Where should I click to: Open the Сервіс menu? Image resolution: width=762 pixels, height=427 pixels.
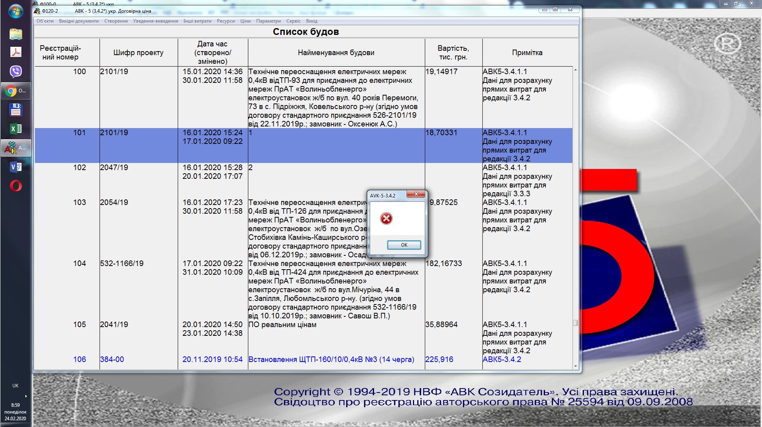pyautogui.click(x=294, y=21)
